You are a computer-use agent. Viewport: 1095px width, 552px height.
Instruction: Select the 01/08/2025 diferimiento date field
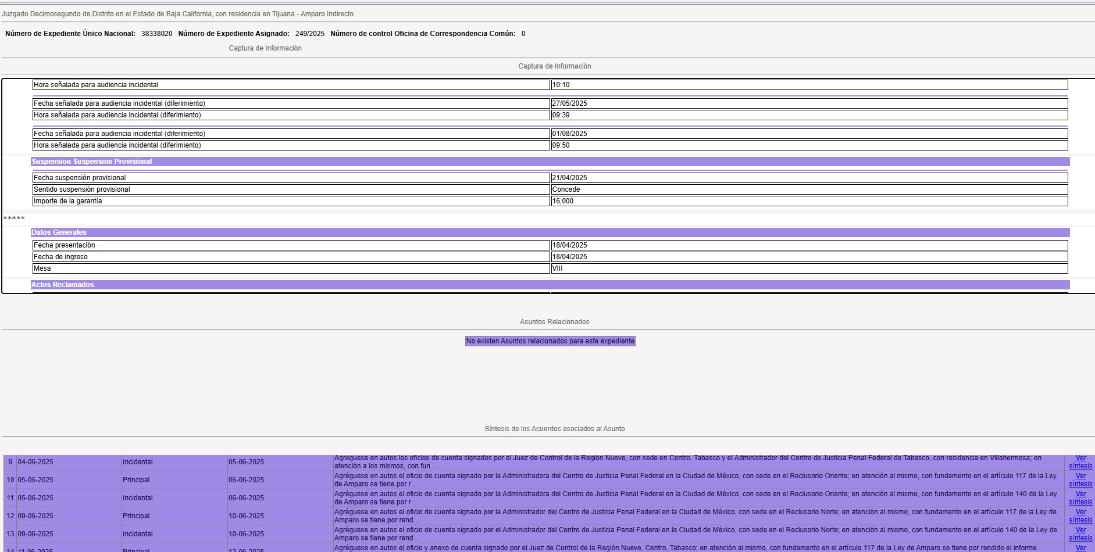click(808, 134)
